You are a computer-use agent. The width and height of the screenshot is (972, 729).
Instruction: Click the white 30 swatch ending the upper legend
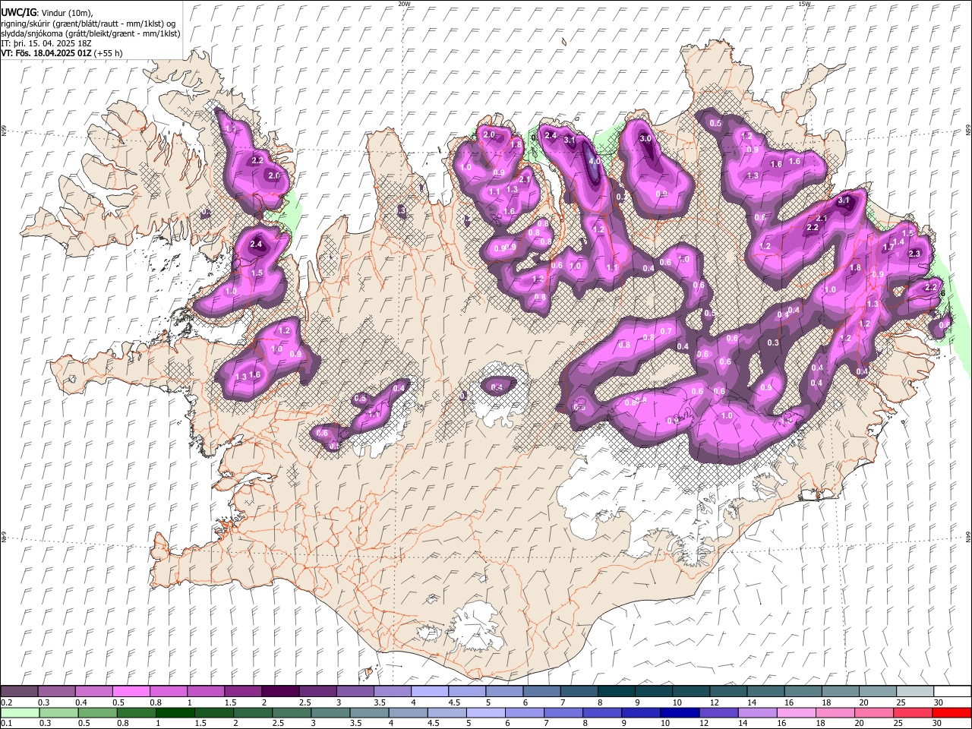(x=953, y=691)
